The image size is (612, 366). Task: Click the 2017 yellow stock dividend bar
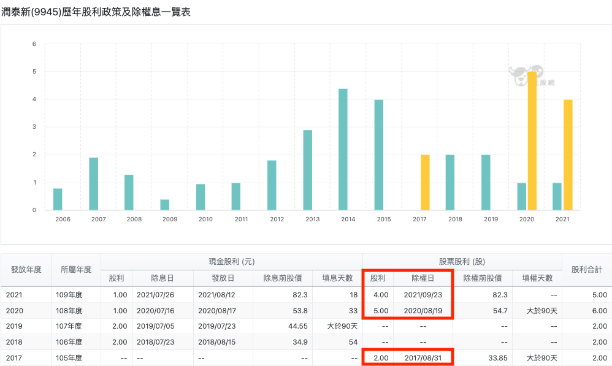pyautogui.click(x=425, y=183)
